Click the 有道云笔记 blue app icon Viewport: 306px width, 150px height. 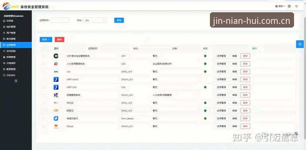point(56,118)
